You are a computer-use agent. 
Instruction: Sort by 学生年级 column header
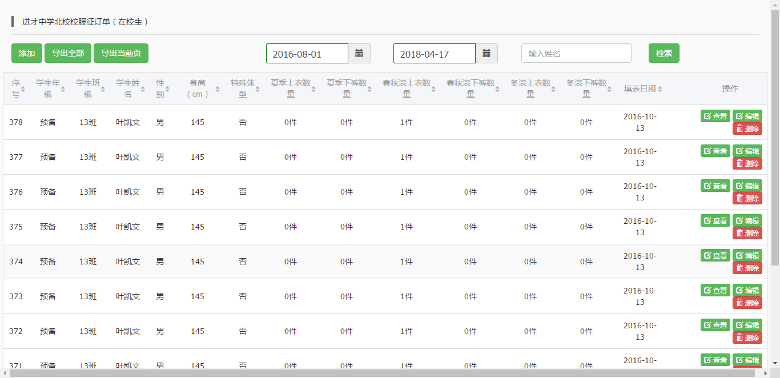pyautogui.click(x=48, y=89)
